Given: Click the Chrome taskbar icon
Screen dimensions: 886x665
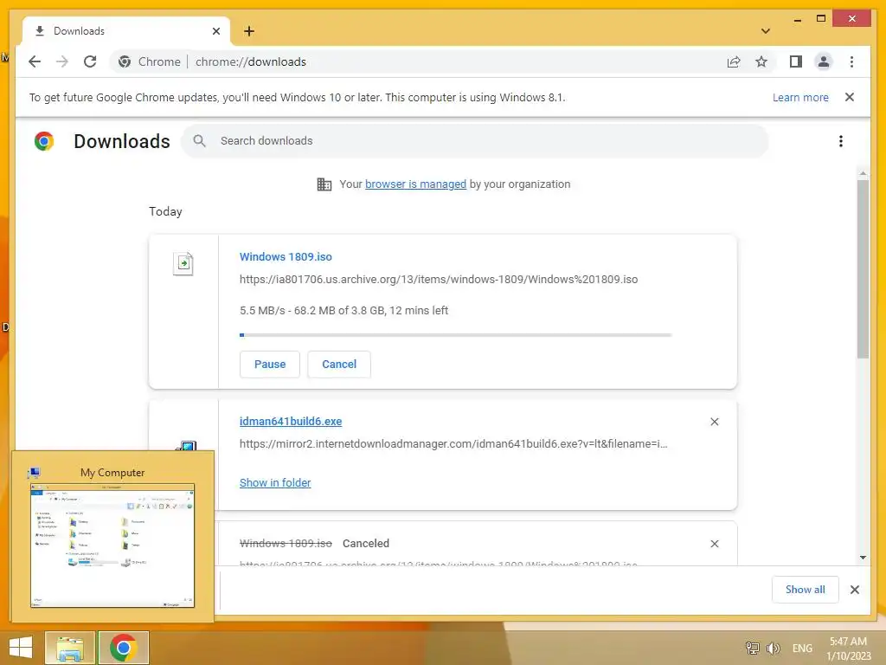Looking at the screenshot, I should click(x=123, y=648).
